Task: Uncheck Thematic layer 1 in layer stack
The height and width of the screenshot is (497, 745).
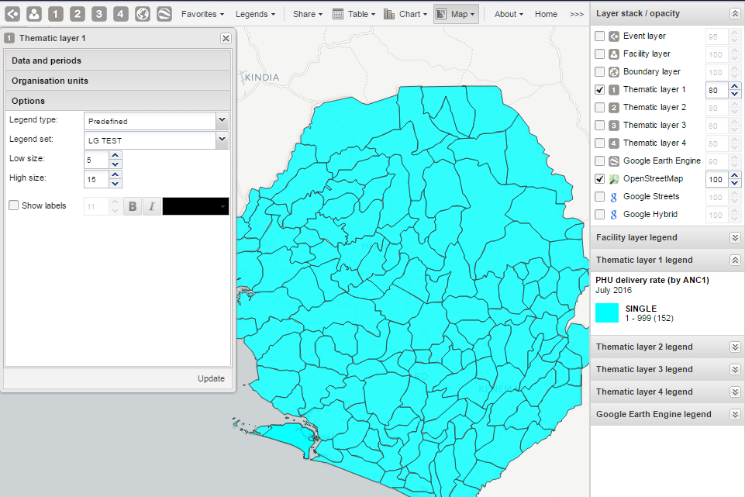Action: pos(600,90)
